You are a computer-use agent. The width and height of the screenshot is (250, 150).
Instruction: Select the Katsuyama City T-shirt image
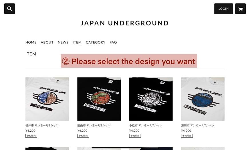pos(99,99)
